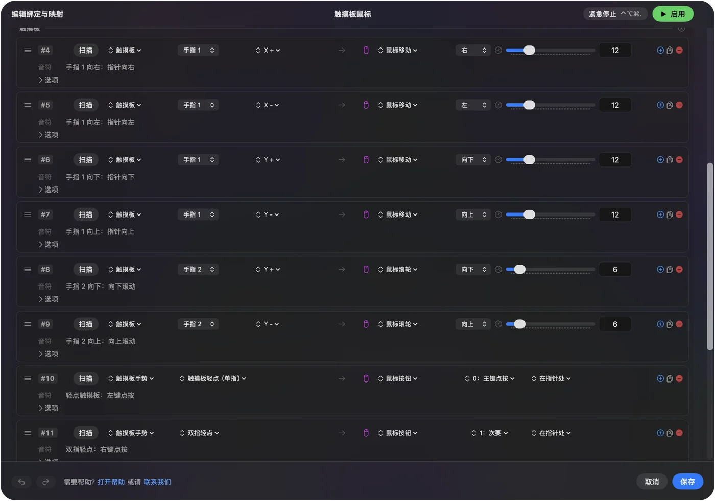The image size is (715, 501).
Task: Toggle the 扫描 (scan) button in rule #4
Action: pos(86,50)
